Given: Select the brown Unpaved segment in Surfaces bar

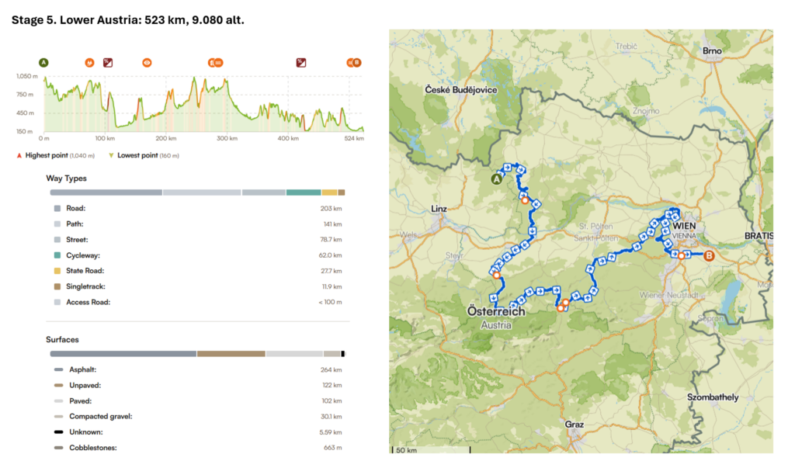Looking at the screenshot, I should (231, 353).
